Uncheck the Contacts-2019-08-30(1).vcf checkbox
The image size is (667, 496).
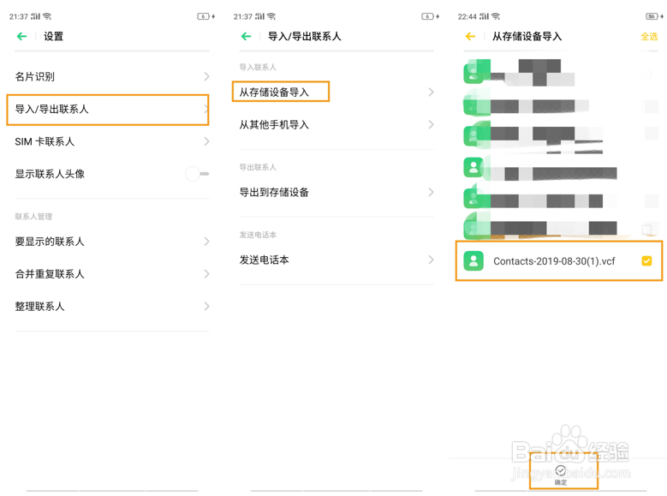pyautogui.click(x=646, y=261)
